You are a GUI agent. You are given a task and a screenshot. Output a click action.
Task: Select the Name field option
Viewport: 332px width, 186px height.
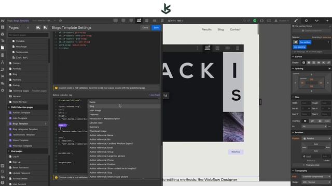pyautogui.click(x=124, y=102)
